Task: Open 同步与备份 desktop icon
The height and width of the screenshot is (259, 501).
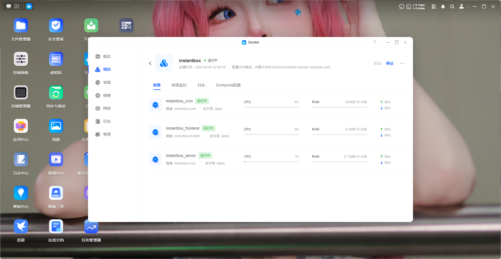Action: [x=56, y=92]
